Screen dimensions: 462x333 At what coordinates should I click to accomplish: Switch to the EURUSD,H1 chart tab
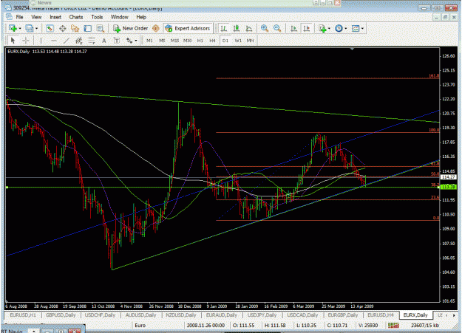(x=23, y=315)
